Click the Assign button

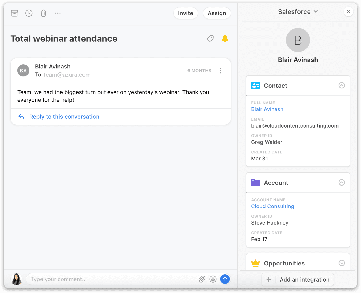coord(217,13)
